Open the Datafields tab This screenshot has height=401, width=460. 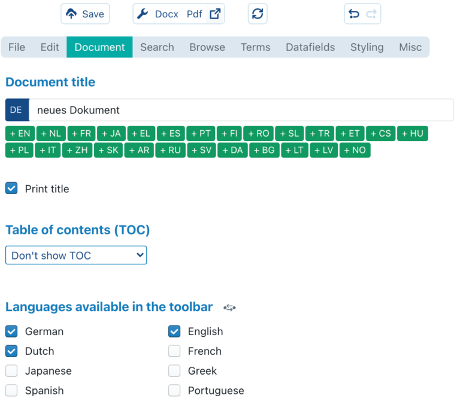pos(310,47)
